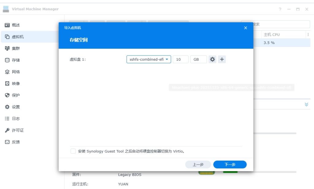This screenshot has width=314, height=189.
Task: Click gear icon beside virtual disk 1
Action: (212, 60)
